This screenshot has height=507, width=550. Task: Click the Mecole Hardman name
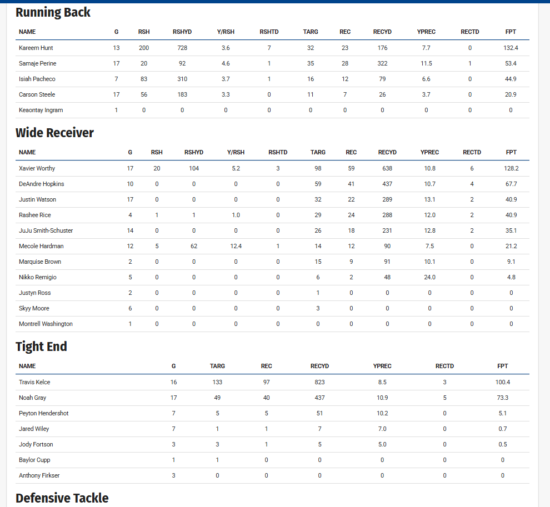[41, 246]
